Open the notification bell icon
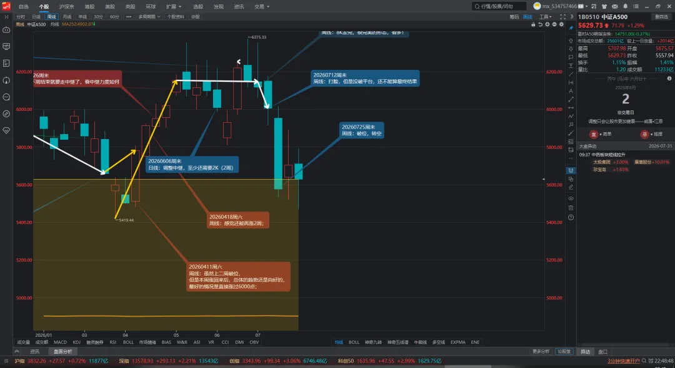675x368 pixels. [x=625, y=6]
